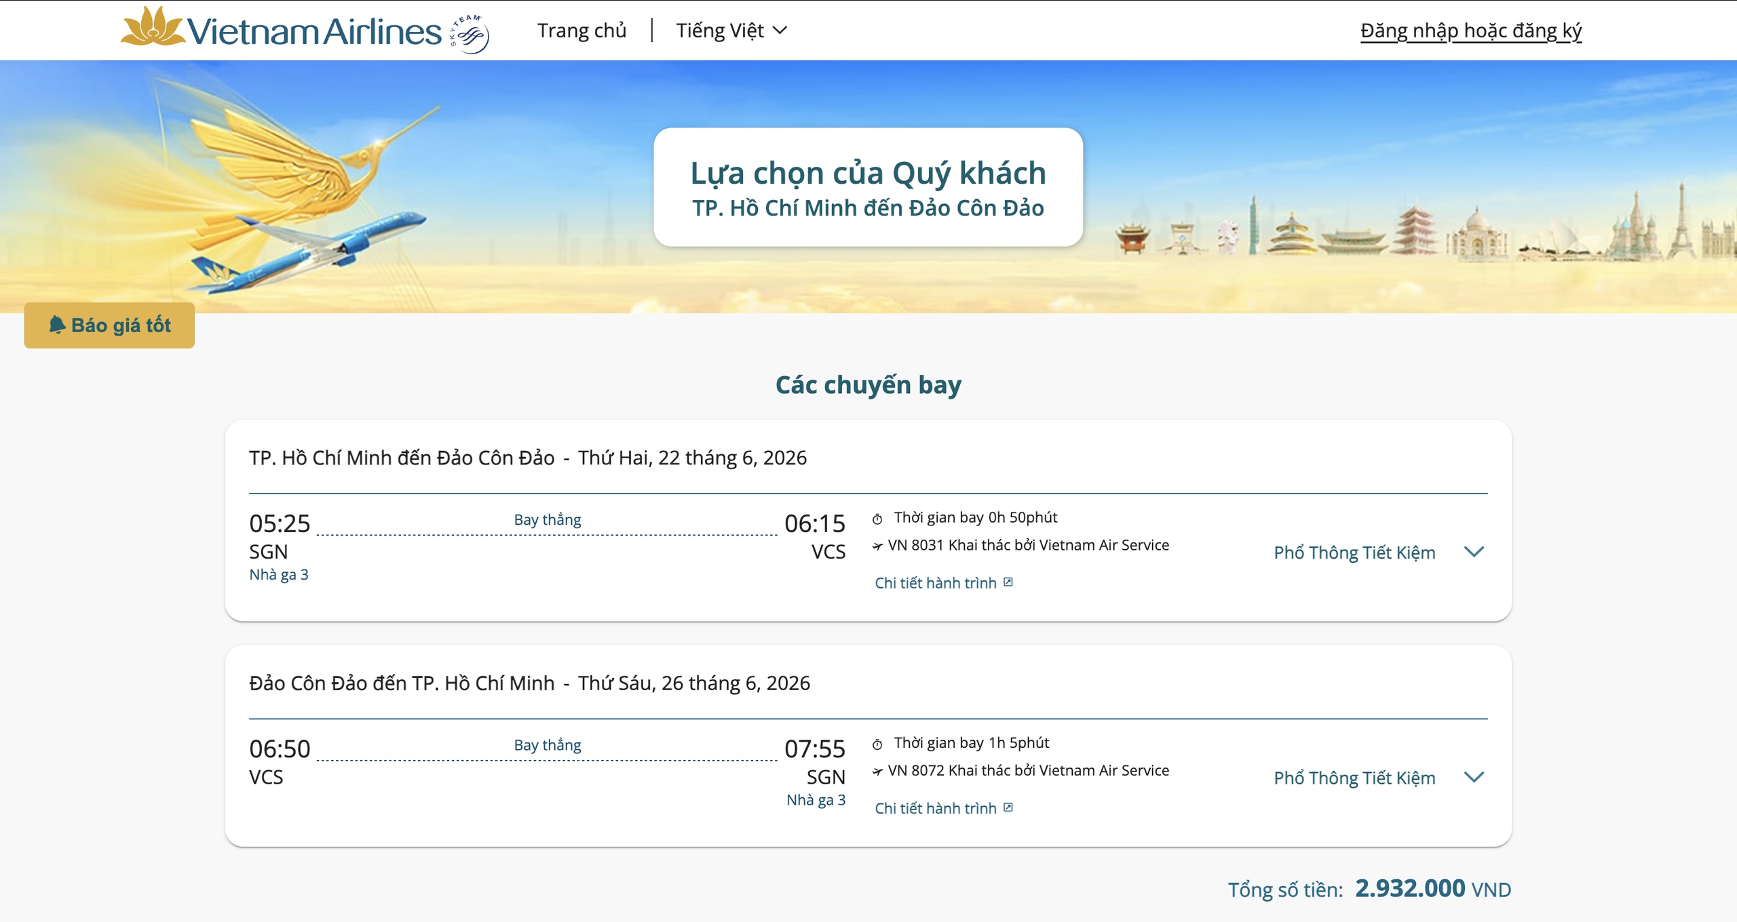This screenshot has height=922, width=1737.
Task: Click the total price 2.932.000 VND
Action: pos(1433,888)
